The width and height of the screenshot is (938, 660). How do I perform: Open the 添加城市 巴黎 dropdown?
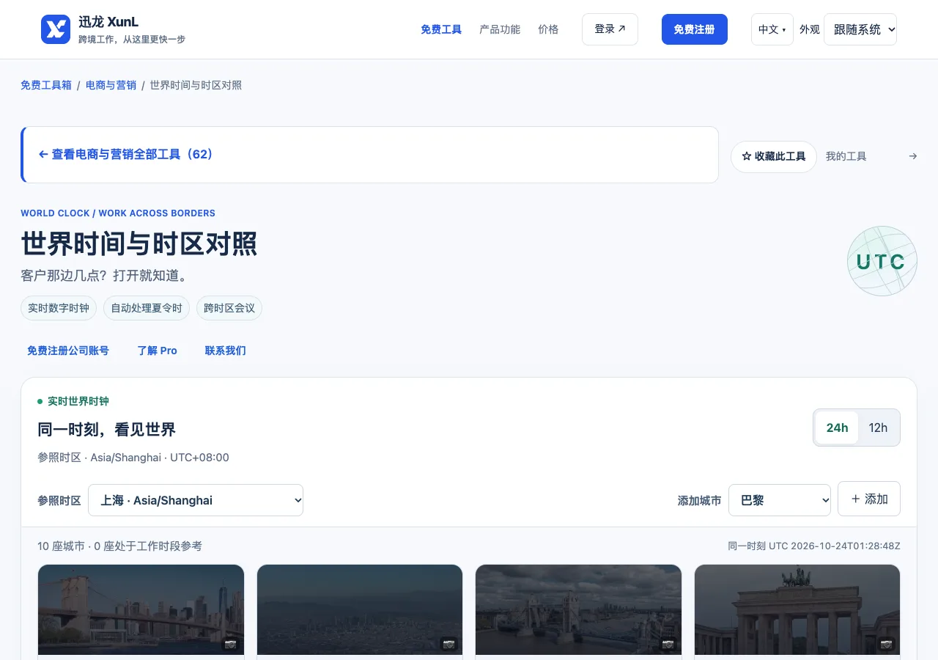[x=780, y=500]
